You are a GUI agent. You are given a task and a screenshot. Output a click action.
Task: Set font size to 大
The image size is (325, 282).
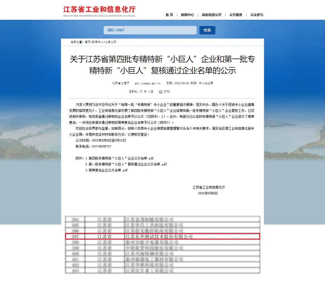point(141,92)
